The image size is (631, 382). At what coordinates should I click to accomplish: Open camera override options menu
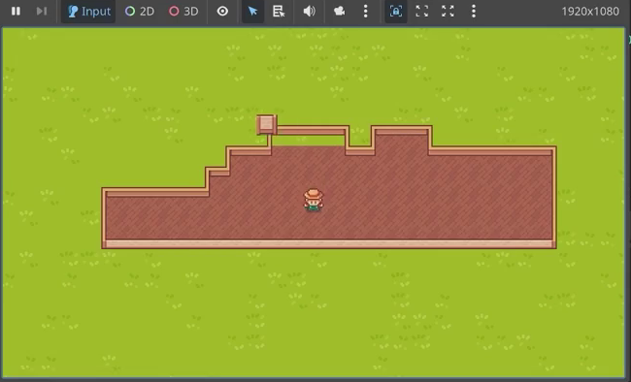(x=365, y=12)
